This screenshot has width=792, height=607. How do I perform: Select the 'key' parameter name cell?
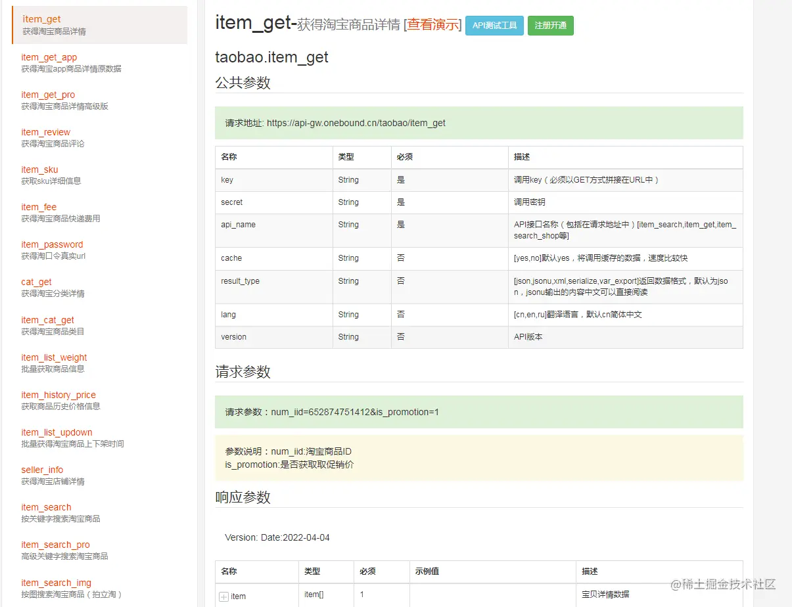coord(274,180)
